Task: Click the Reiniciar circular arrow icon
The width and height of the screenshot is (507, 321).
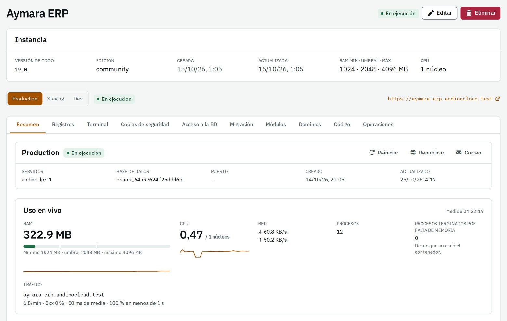Action: coord(372,153)
